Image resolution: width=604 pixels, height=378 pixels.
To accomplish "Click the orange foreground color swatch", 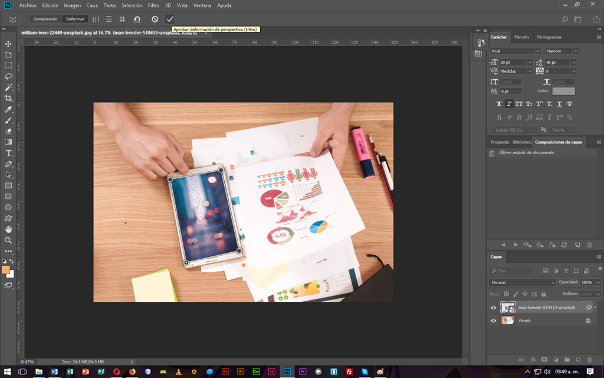I will pyautogui.click(x=5, y=269).
